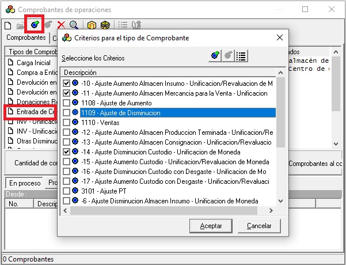Check the 1110 Ventas checkbox
This screenshot has width=346, height=265.
pyautogui.click(x=66, y=122)
